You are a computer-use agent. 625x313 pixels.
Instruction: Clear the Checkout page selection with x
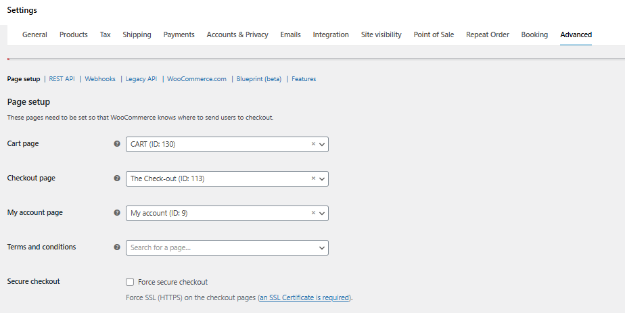313,178
